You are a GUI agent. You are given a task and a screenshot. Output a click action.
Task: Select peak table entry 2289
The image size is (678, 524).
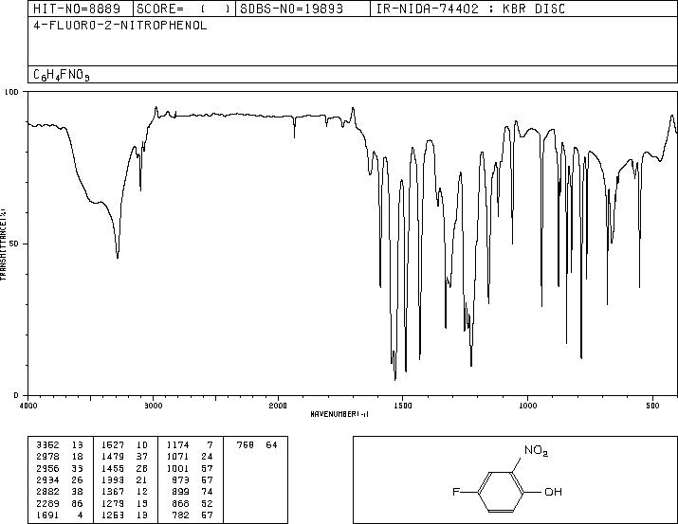[x=47, y=503]
